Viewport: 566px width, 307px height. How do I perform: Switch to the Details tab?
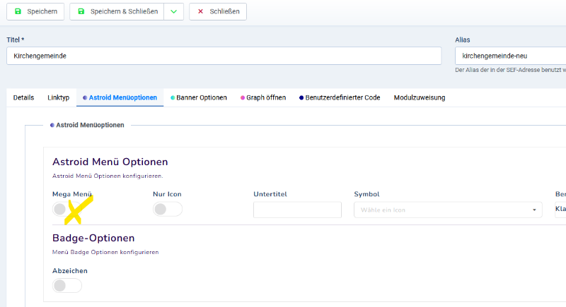click(23, 97)
